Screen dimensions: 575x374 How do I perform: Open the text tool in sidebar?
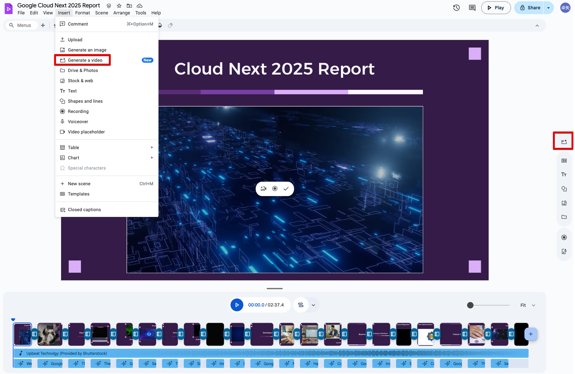(x=564, y=174)
